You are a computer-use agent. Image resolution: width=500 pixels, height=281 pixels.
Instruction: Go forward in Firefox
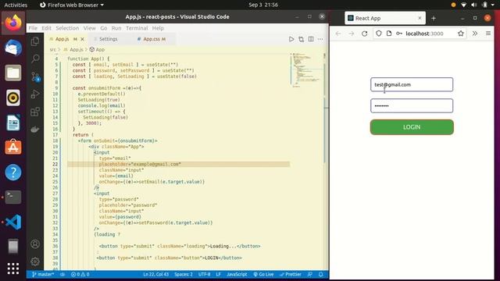point(351,34)
